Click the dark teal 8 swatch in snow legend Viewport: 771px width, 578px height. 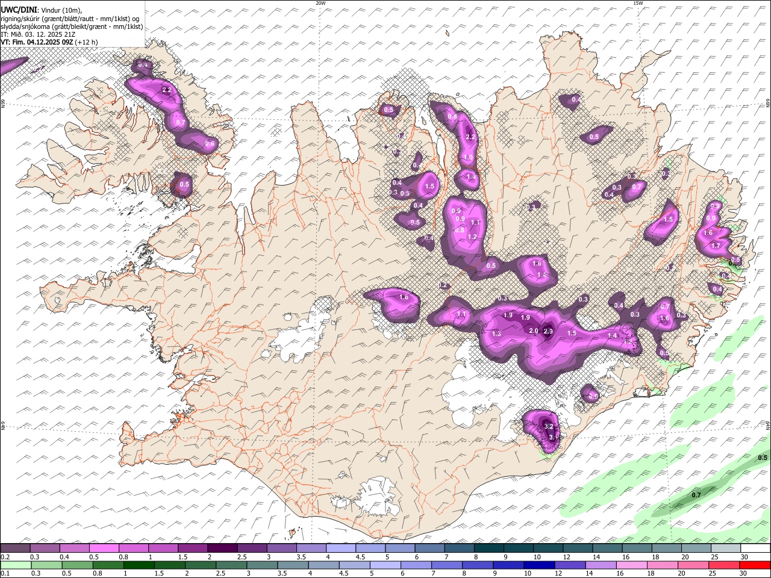click(x=488, y=548)
